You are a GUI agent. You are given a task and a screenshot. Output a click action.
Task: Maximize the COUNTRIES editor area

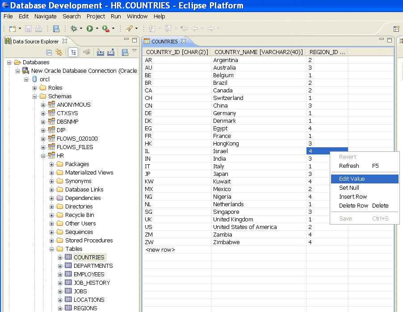pos(390,40)
